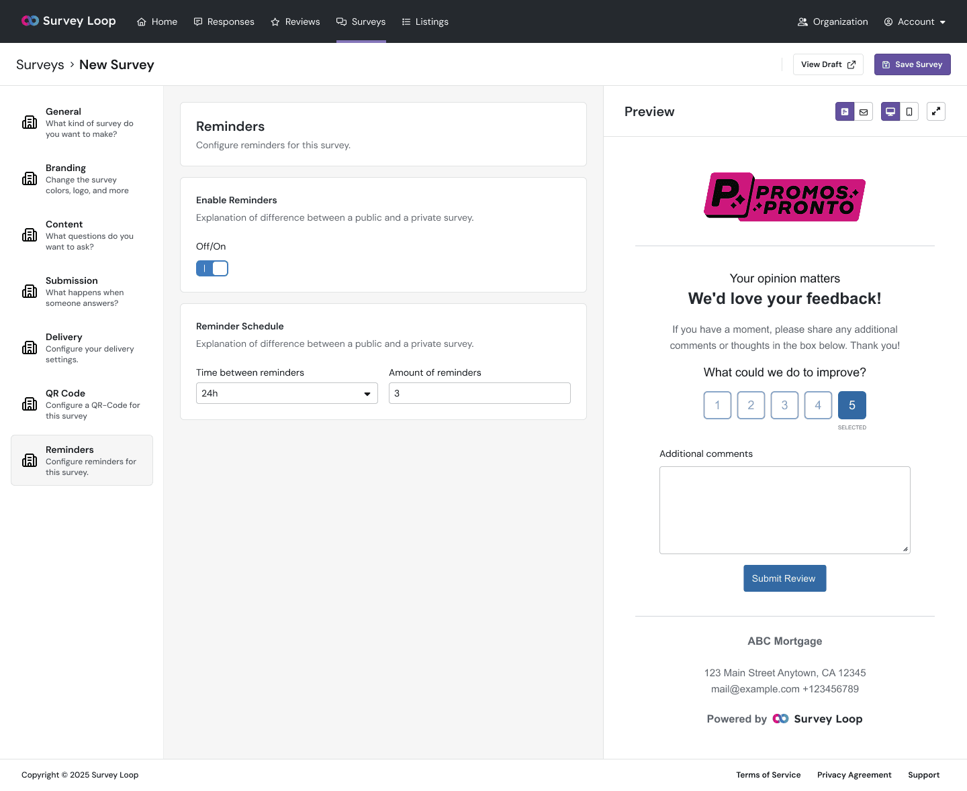Click the building icon next to QR Code

(30, 404)
